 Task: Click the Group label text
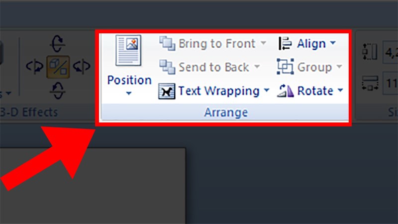(314, 67)
